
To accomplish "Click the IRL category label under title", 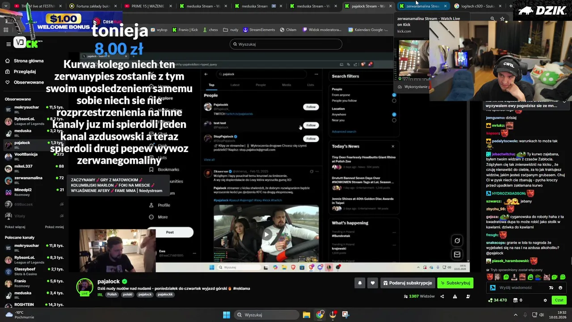I will 101,294.
